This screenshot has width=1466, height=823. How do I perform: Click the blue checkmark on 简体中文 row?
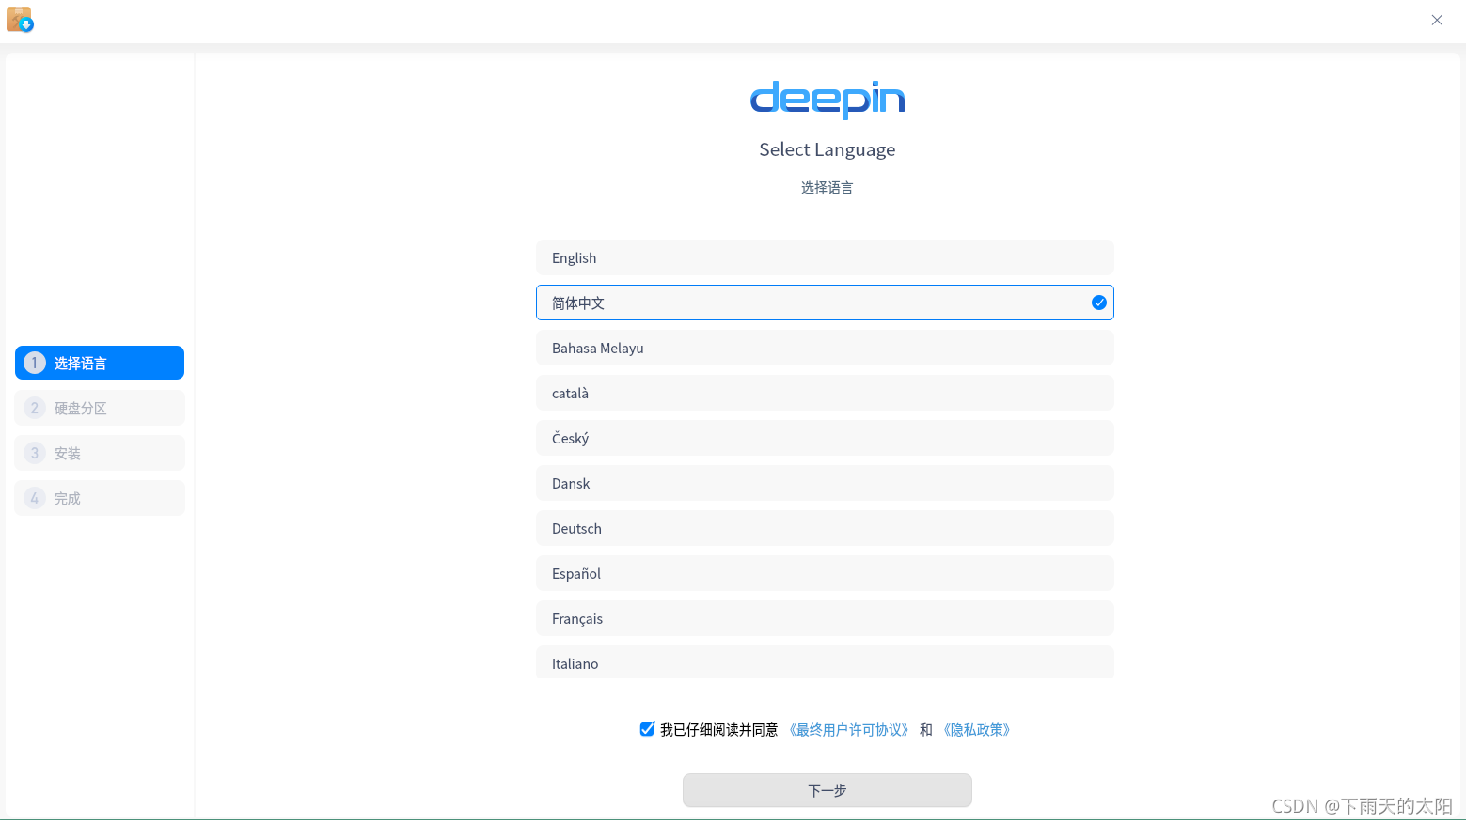click(x=1098, y=303)
